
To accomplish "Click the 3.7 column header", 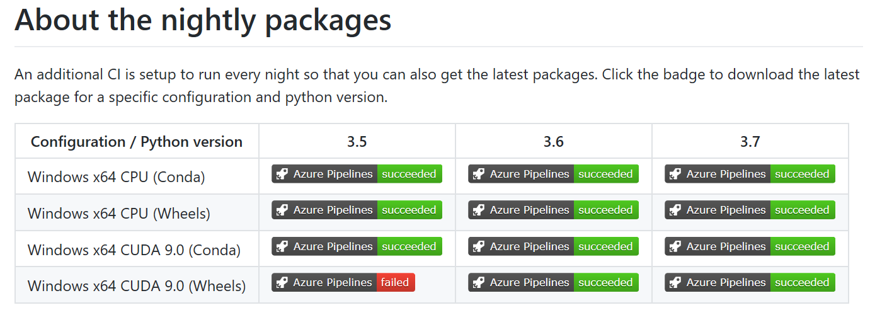I will [x=750, y=142].
